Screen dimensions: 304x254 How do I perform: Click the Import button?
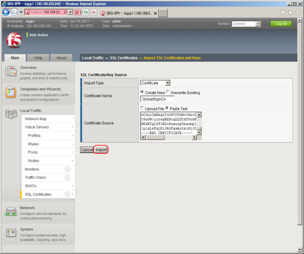click(x=101, y=149)
